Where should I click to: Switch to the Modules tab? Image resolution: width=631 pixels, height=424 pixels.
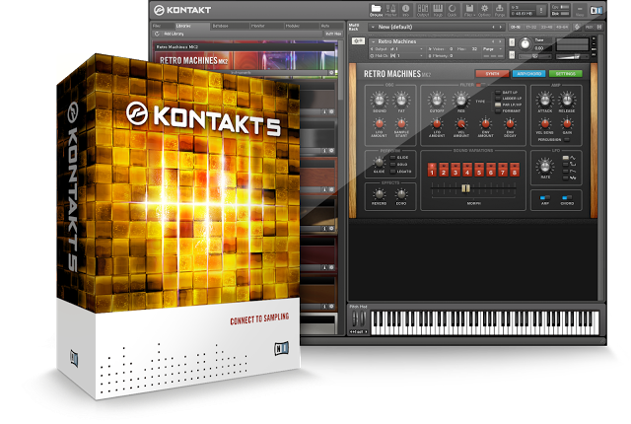[x=302, y=26]
